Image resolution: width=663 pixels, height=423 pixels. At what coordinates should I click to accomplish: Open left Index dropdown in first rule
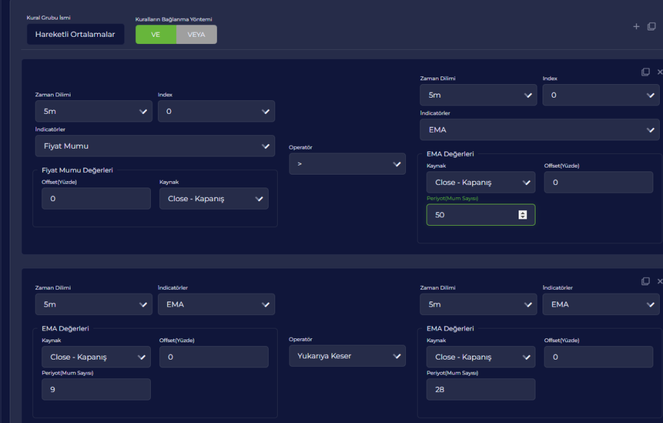point(216,111)
